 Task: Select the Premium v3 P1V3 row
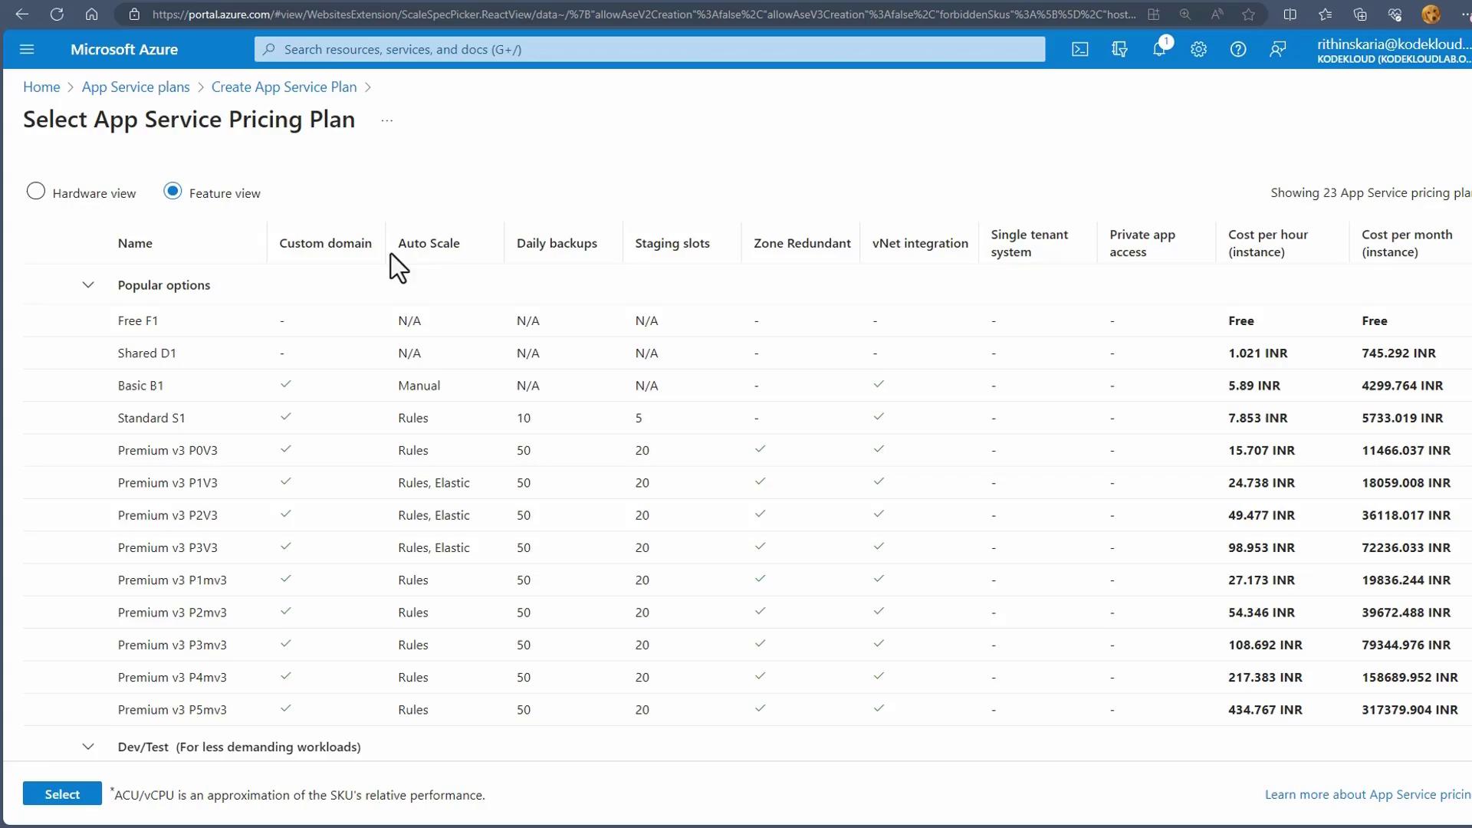click(168, 483)
